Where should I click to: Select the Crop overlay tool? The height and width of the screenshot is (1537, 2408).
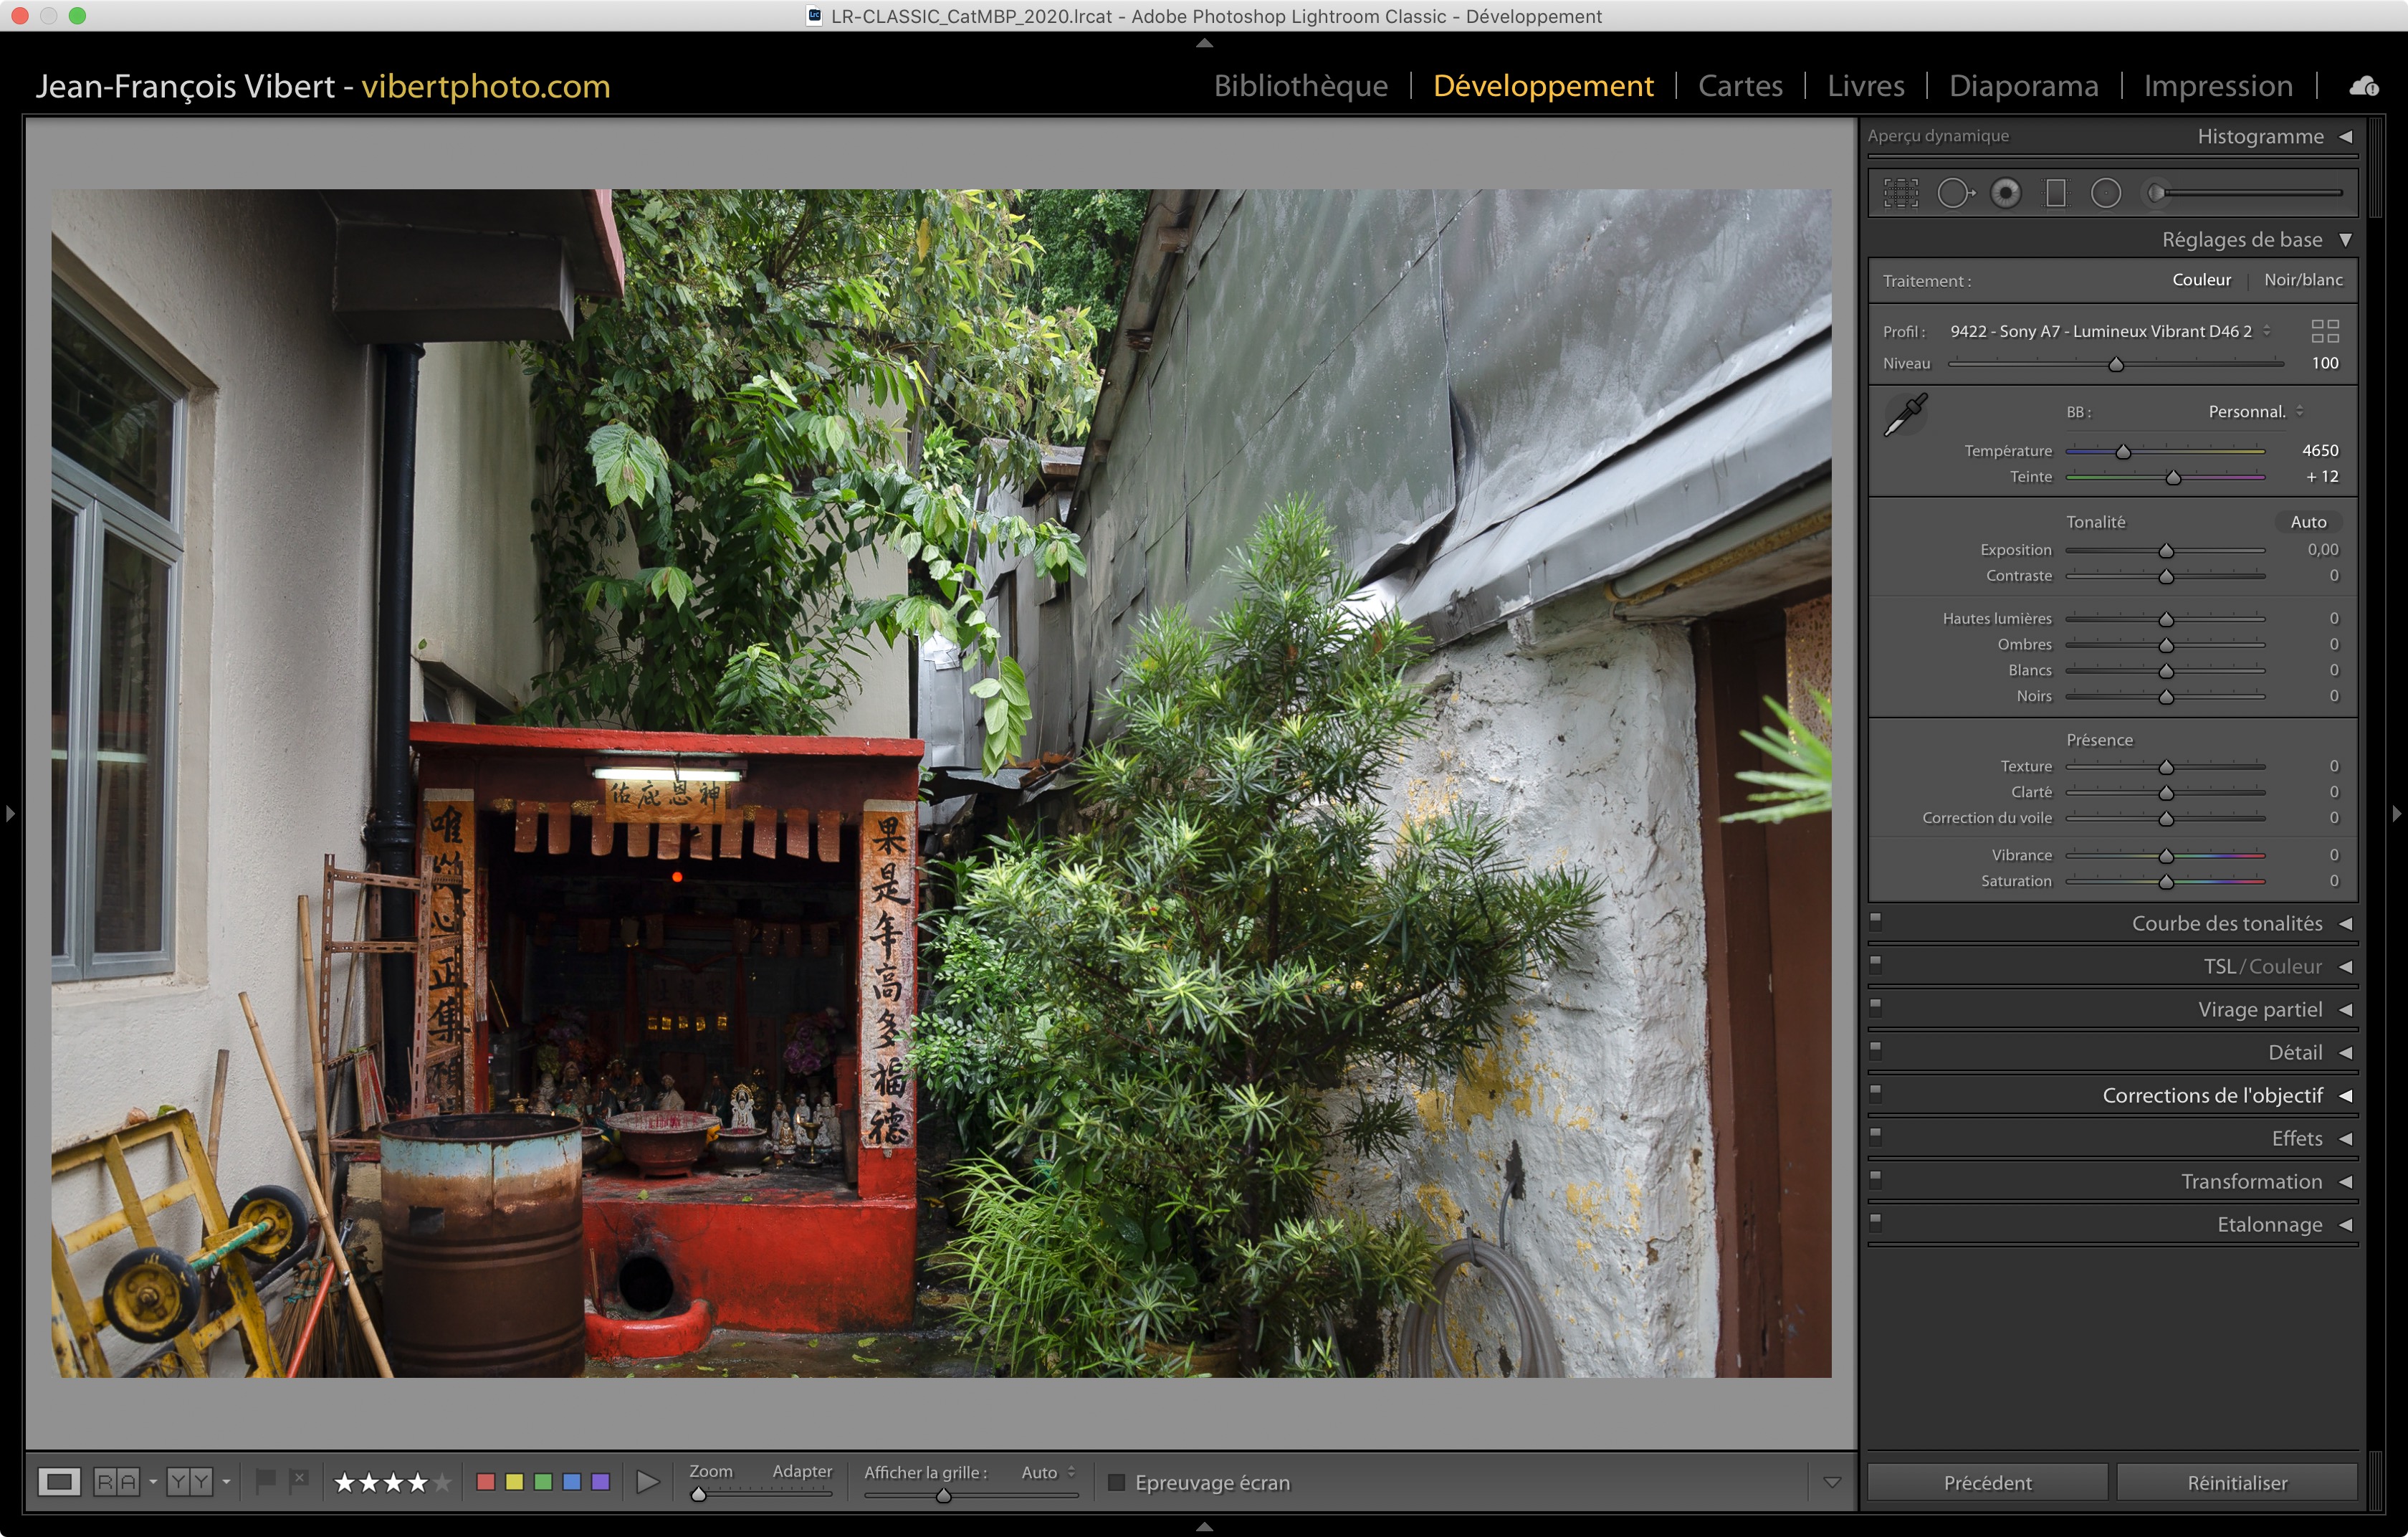1901,193
